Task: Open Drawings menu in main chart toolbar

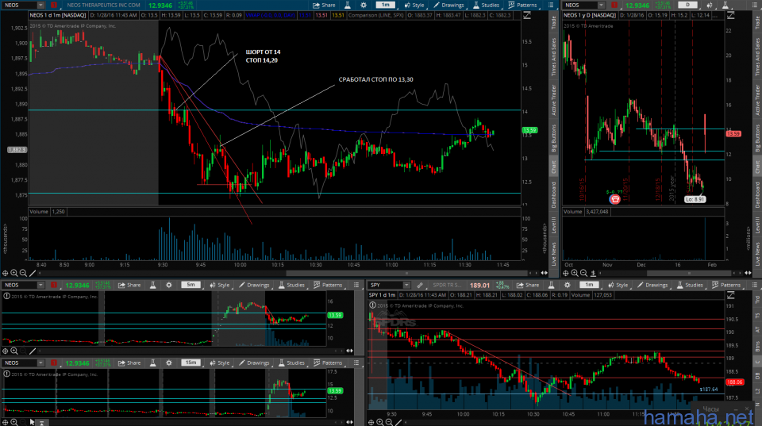Action: (448, 5)
